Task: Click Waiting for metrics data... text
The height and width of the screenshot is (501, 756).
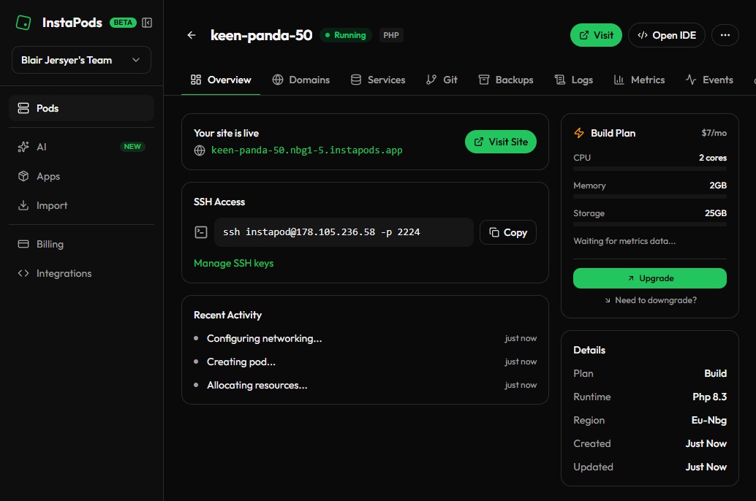Action: (624, 241)
